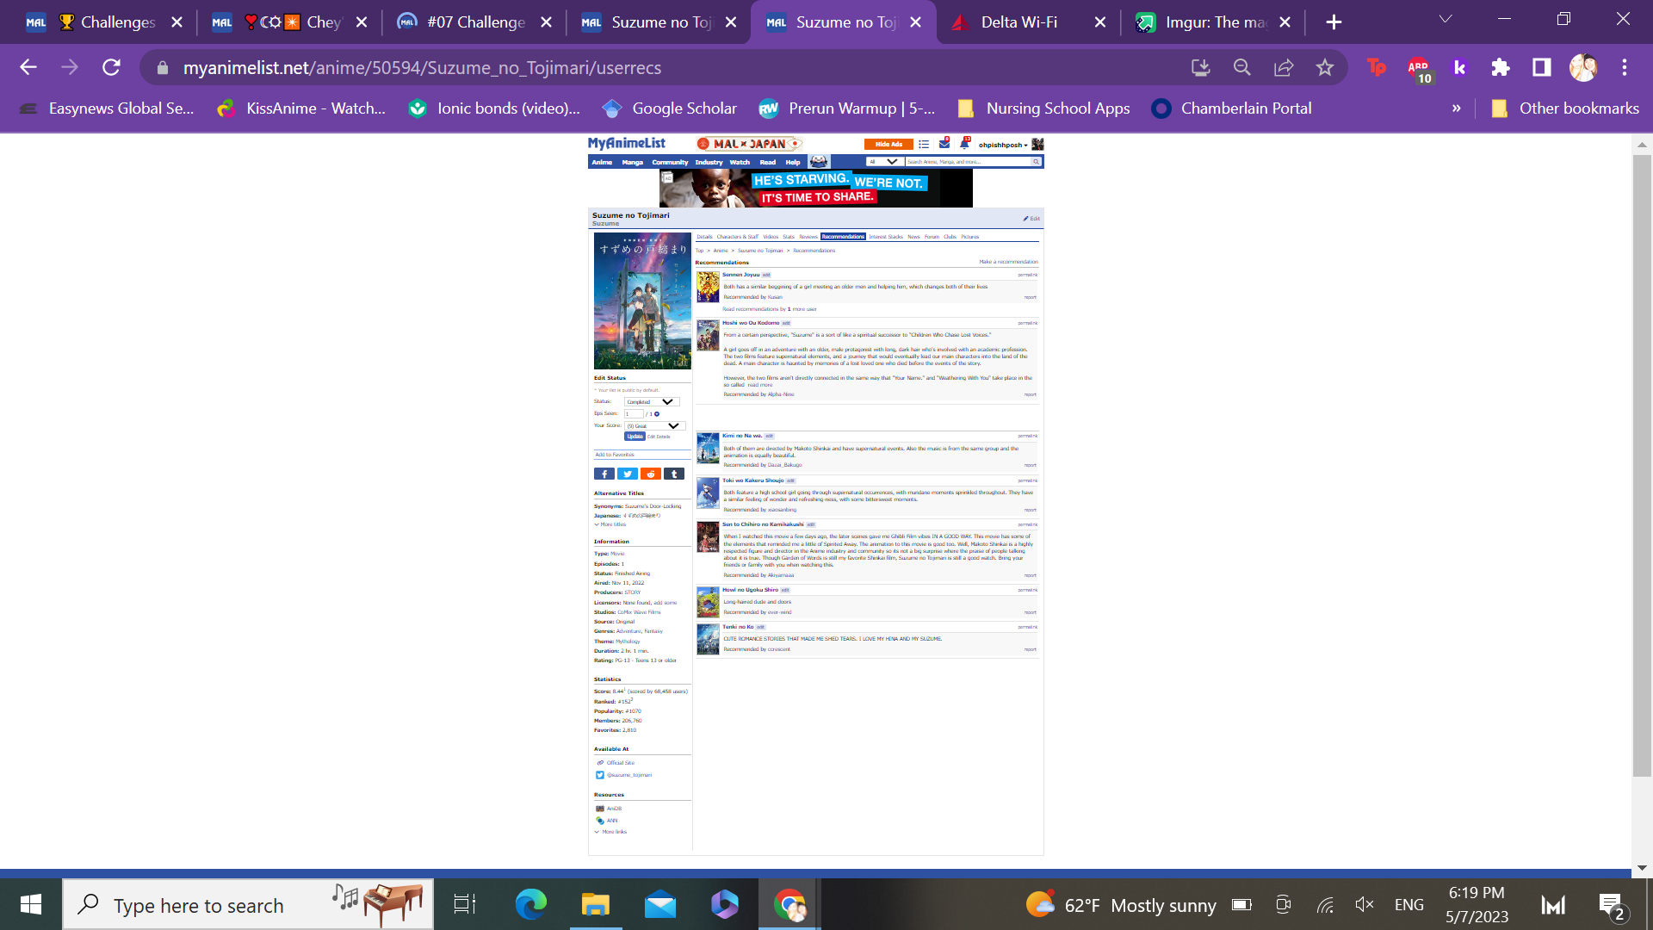This screenshot has width=1653, height=930.
Task: Open Microsoft Edge from taskbar
Action: point(531,904)
